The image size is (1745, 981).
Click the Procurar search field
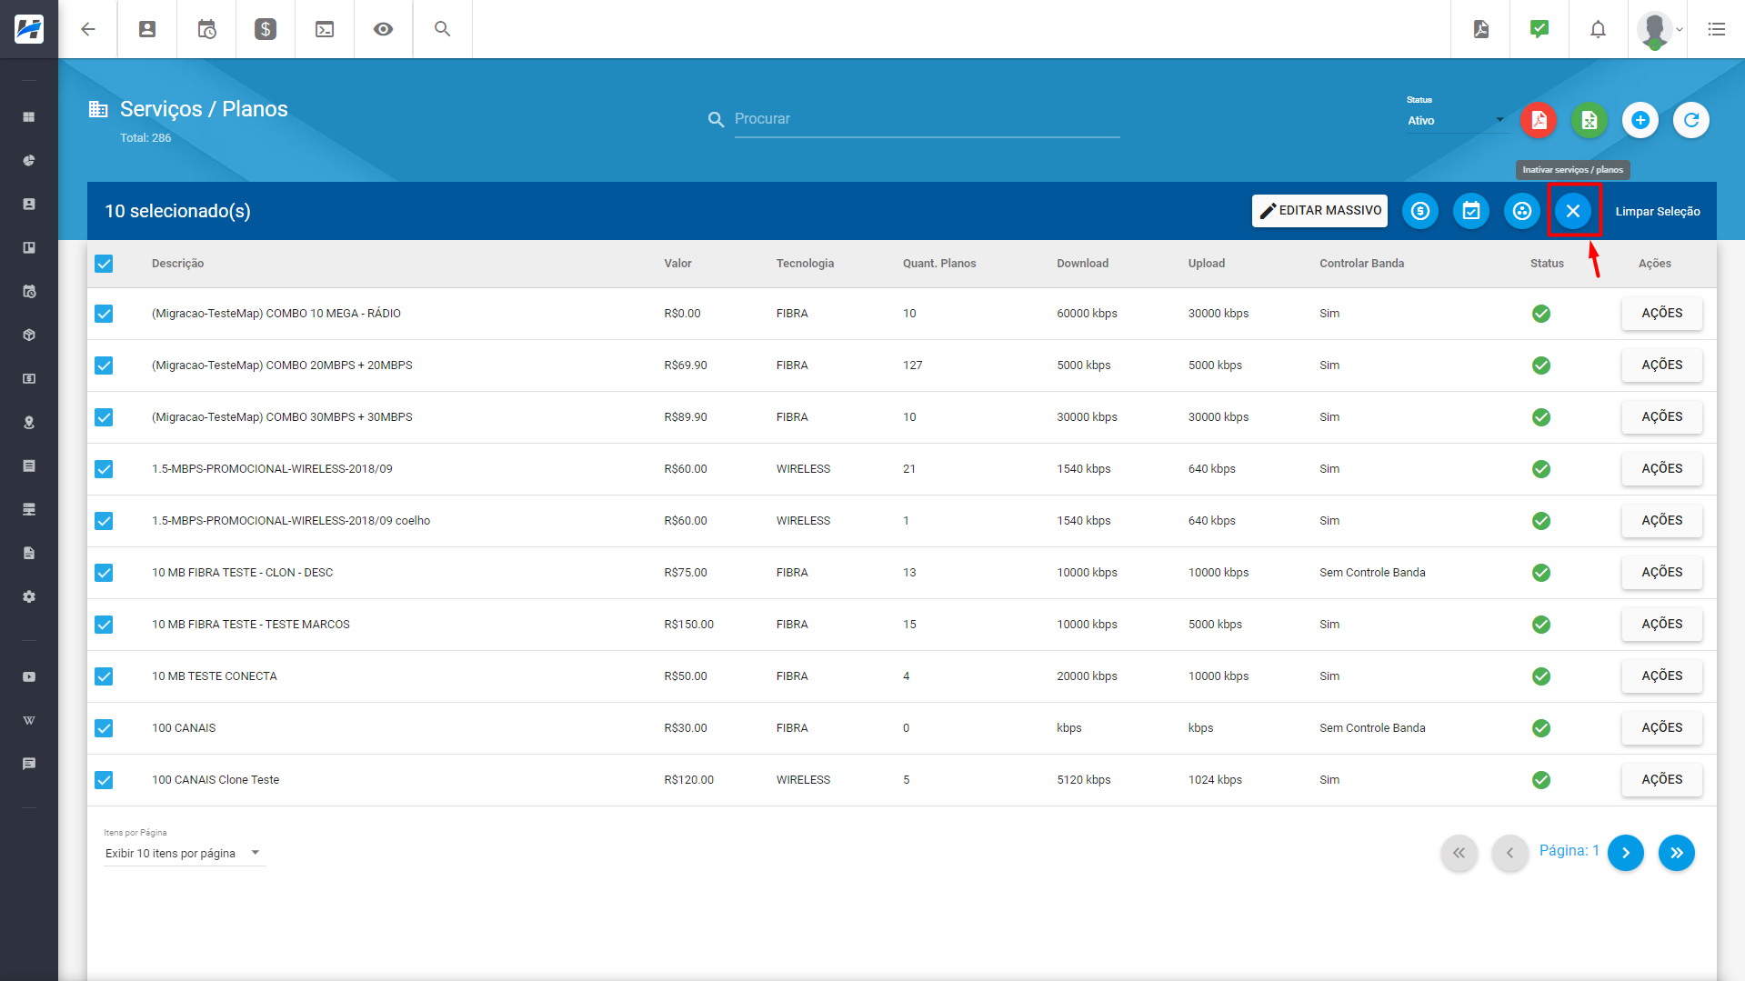coord(927,119)
